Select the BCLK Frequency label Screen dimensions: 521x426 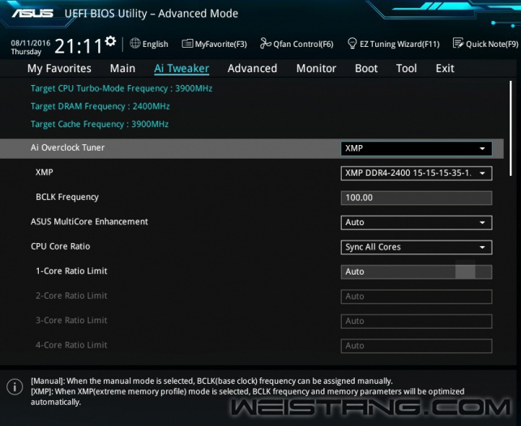[67, 197]
